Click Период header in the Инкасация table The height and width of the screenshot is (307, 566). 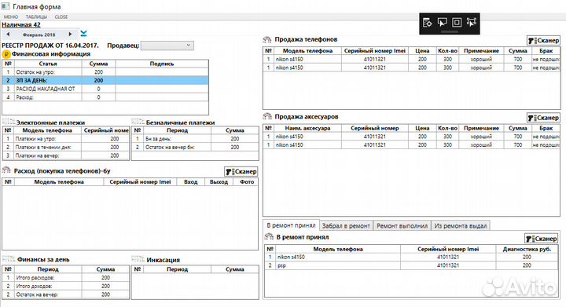[177, 269]
